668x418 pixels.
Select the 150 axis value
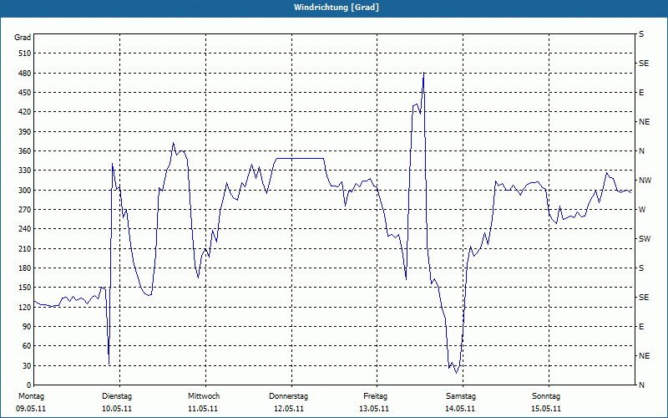[25, 287]
